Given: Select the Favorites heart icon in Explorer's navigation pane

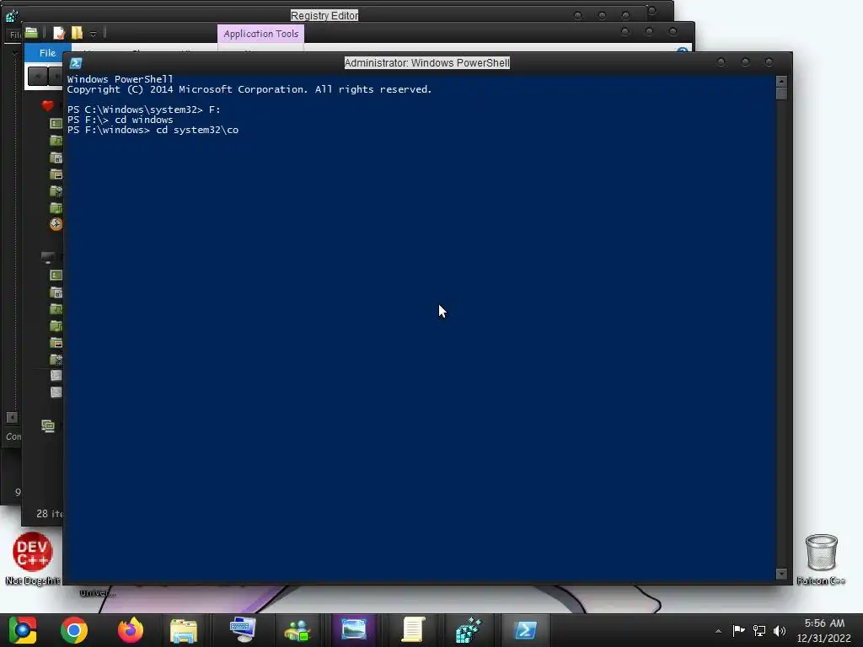Looking at the screenshot, I should (48, 105).
